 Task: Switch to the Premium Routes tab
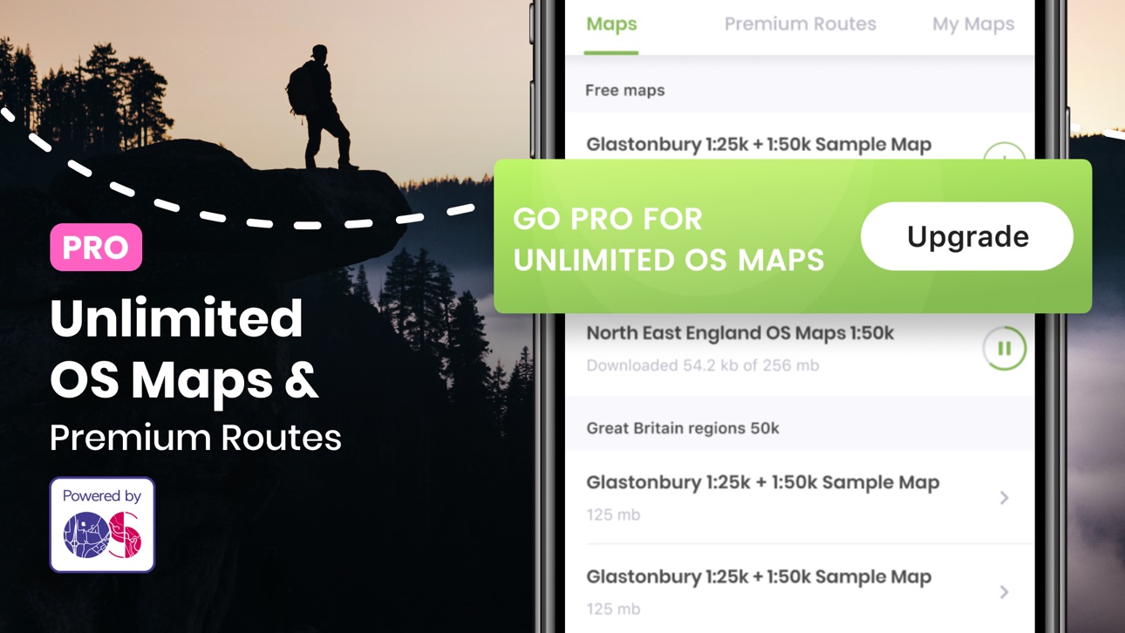800,24
